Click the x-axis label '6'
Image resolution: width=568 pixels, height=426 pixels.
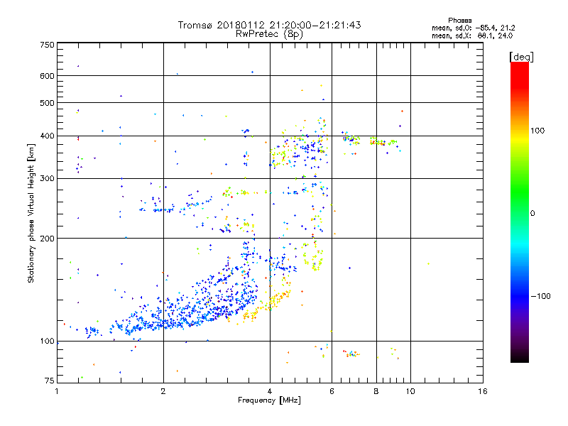point(332,391)
